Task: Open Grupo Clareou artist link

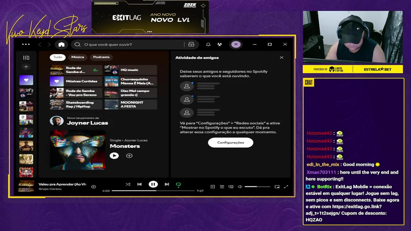Action: (x=50, y=189)
